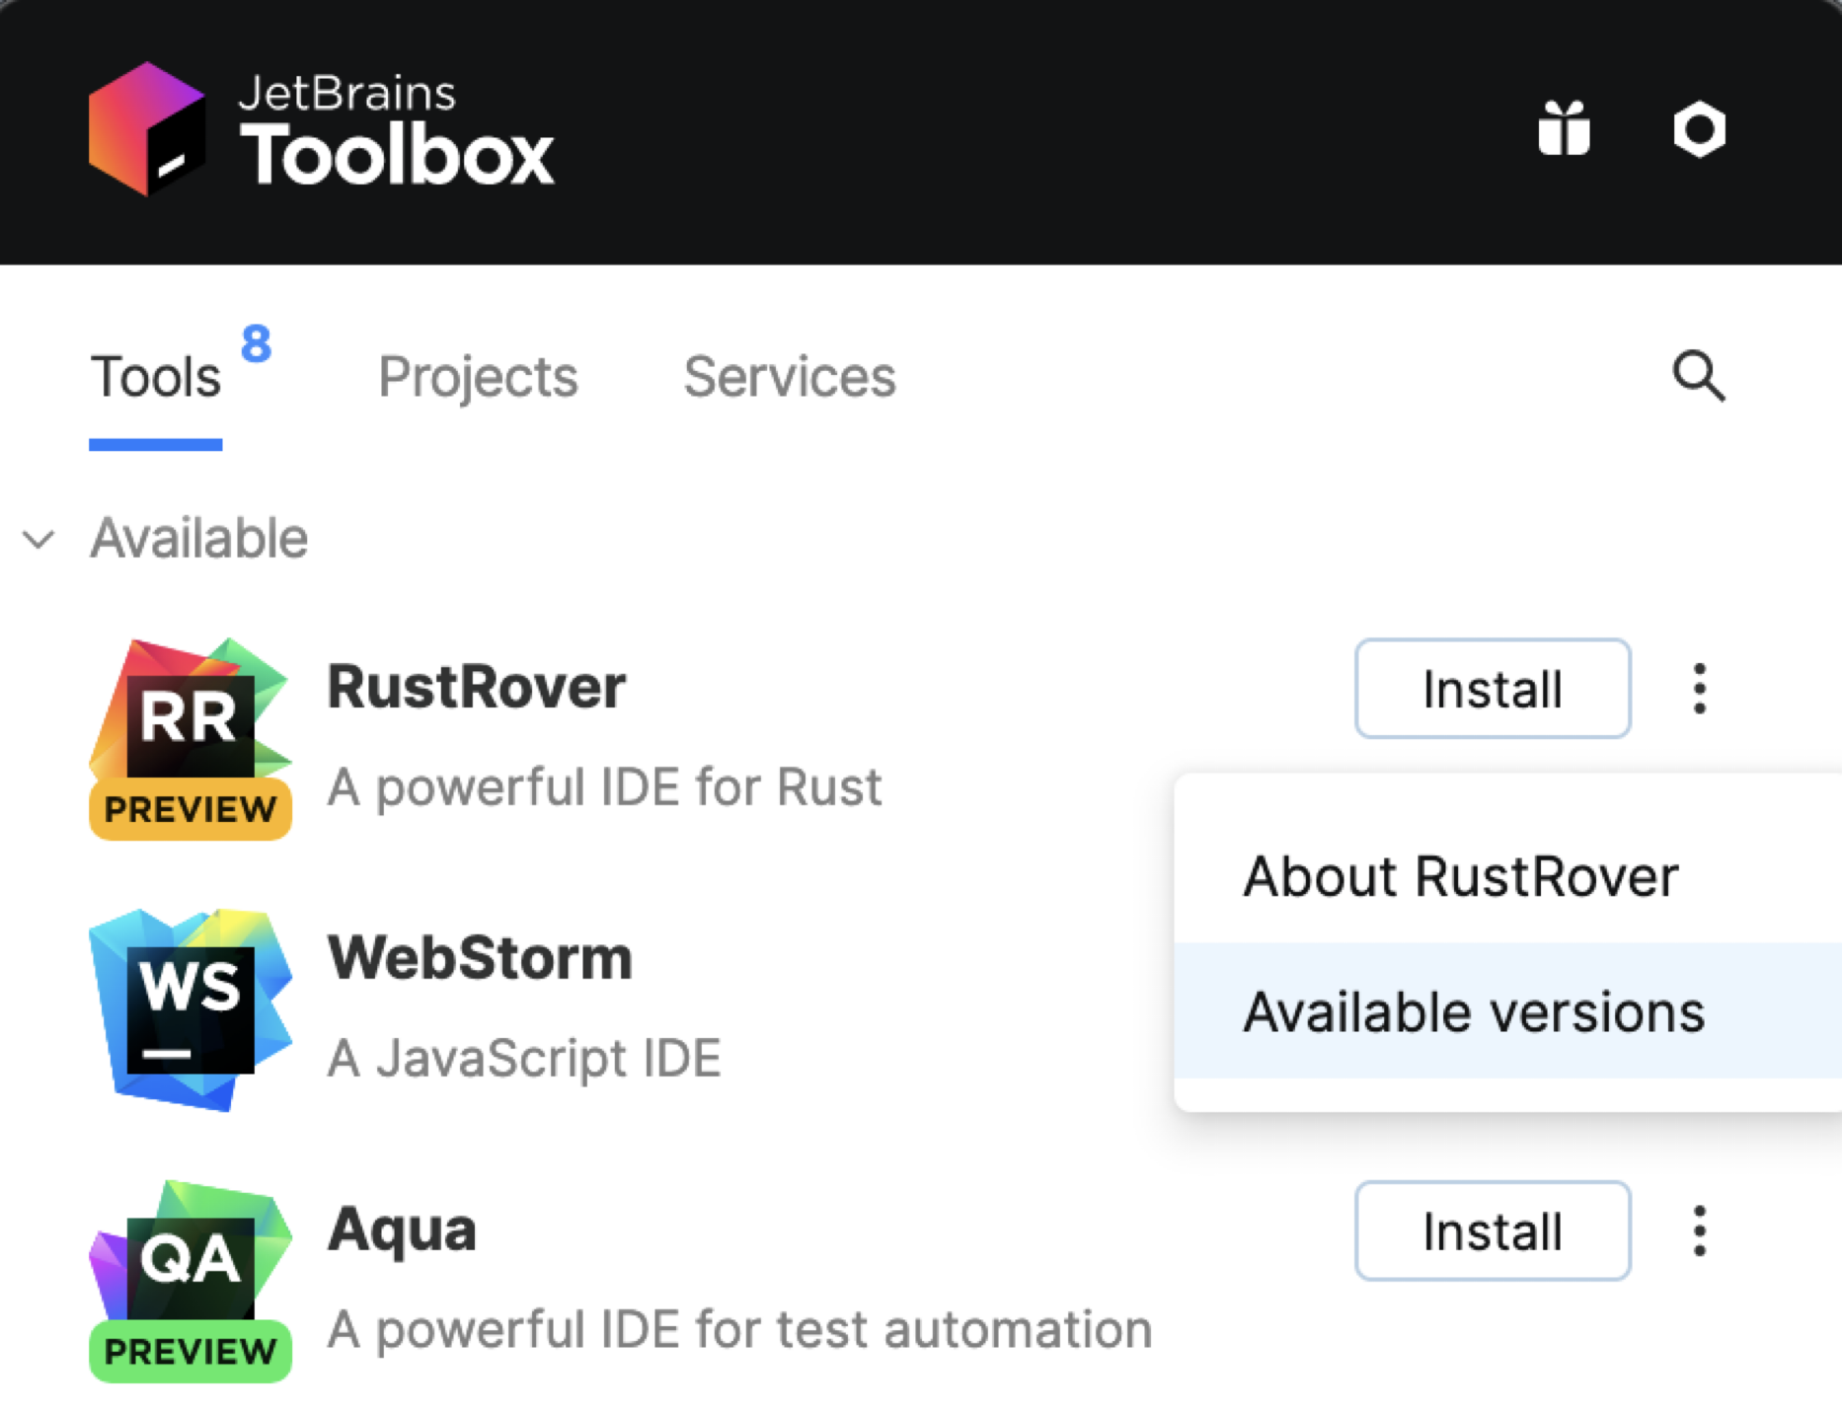
Task: Click the search magnifier icon
Action: pos(1699,376)
